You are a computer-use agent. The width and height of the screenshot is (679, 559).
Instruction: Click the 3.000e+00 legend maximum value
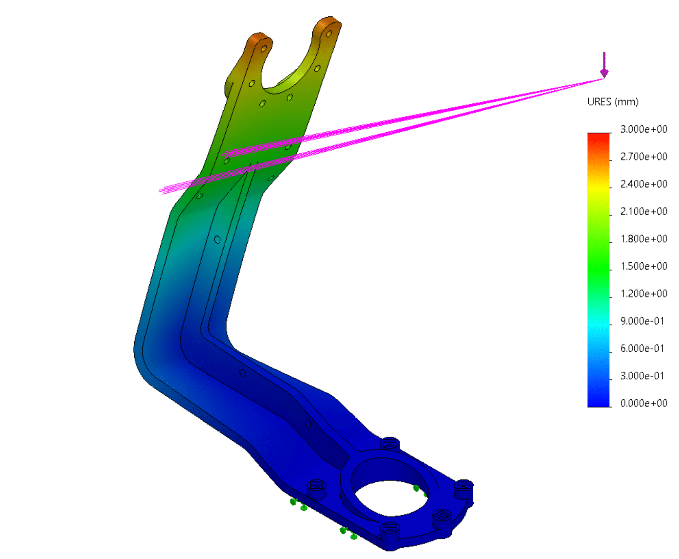click(x=643, y=129)
